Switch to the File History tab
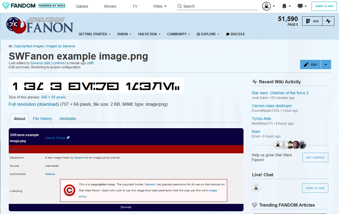This screenshot has width=339, height=214. pyautogui.click(x=42, y=119)
